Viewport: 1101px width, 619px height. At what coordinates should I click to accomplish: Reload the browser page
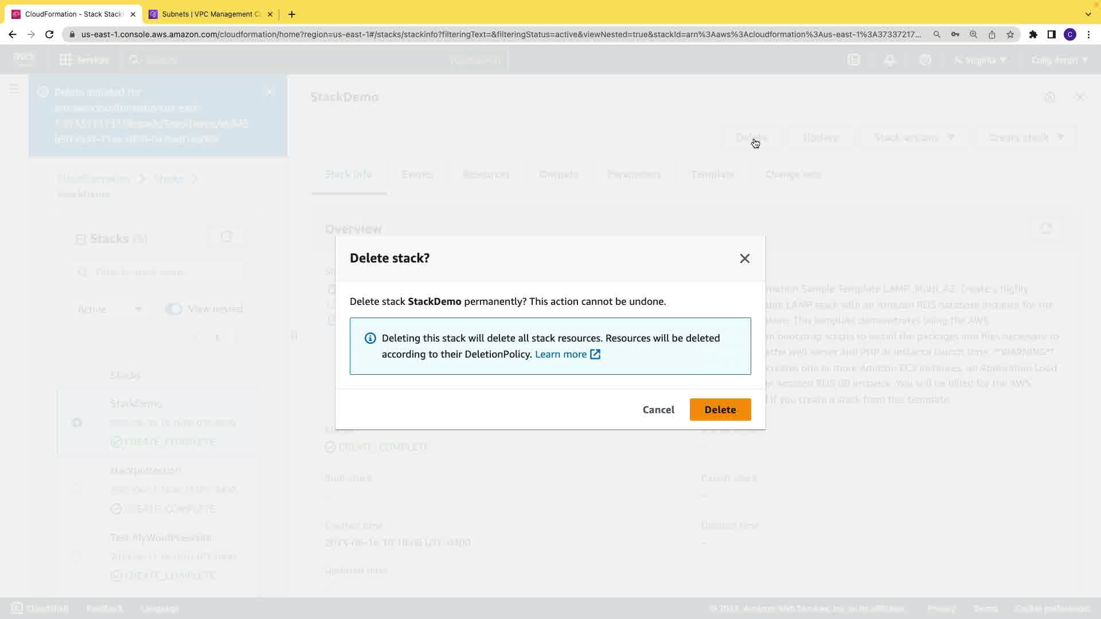[x=49, y=34]
